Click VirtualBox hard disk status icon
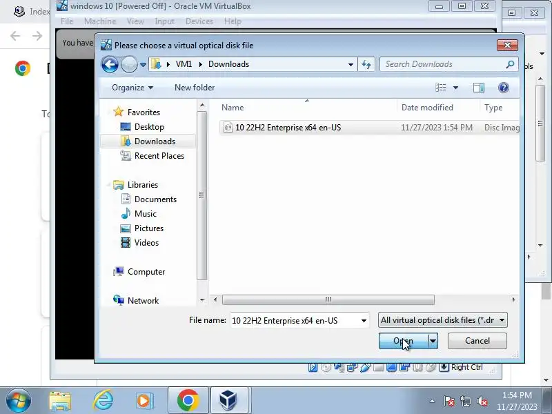Image resolution: width=552 pixels, height=414 pixels. [x=313, y=368]
